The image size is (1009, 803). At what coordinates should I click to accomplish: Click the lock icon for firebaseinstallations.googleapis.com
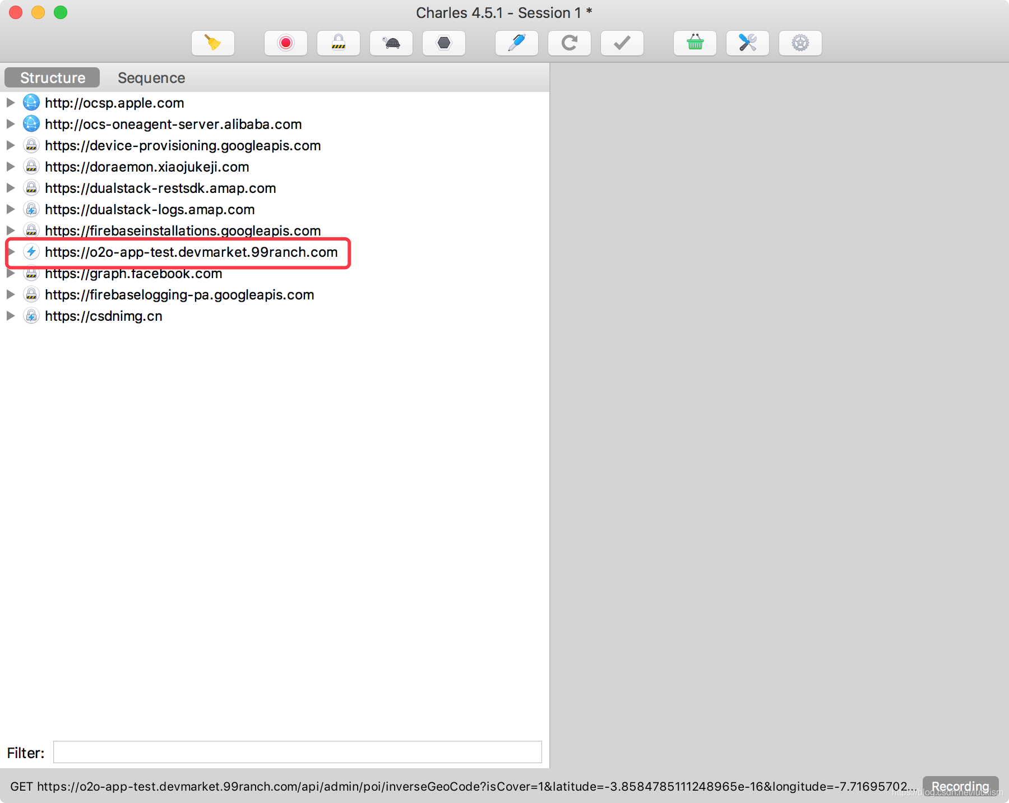coord(31,230)
